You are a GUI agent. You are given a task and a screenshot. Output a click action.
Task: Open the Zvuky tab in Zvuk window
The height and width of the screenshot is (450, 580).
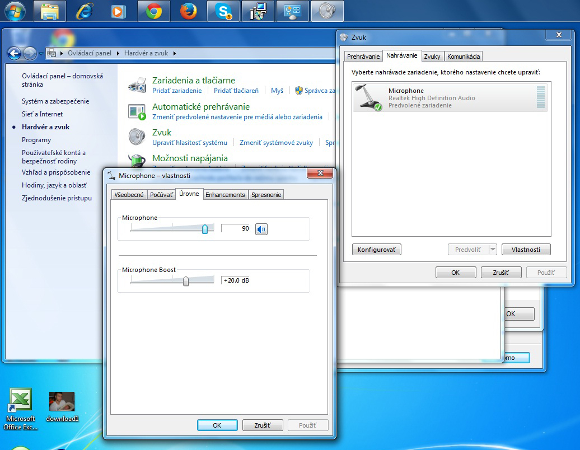click(432, 57)
